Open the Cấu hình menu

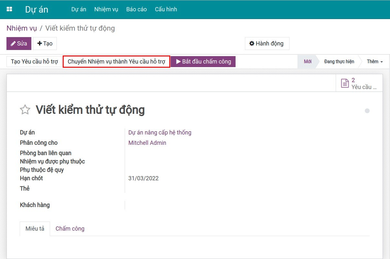166,9
